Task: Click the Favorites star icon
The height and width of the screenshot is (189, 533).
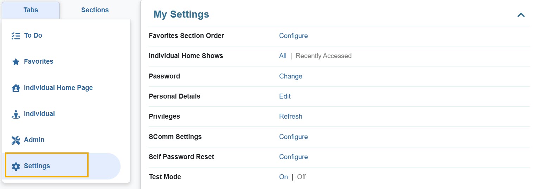Action: click(16, 62)
